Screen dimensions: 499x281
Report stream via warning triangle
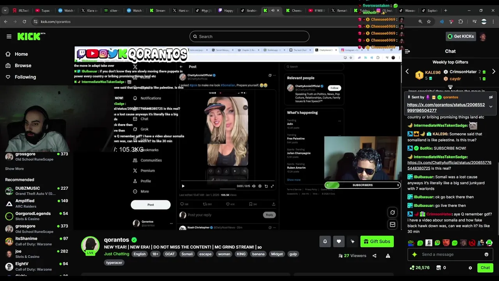point(388,256)
